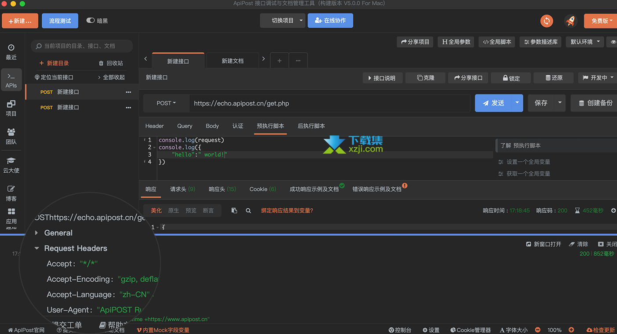The height and width of the screenshot is (334, 617).
Task: Open more options for second 新建接口 row
Action: point(128,108)
